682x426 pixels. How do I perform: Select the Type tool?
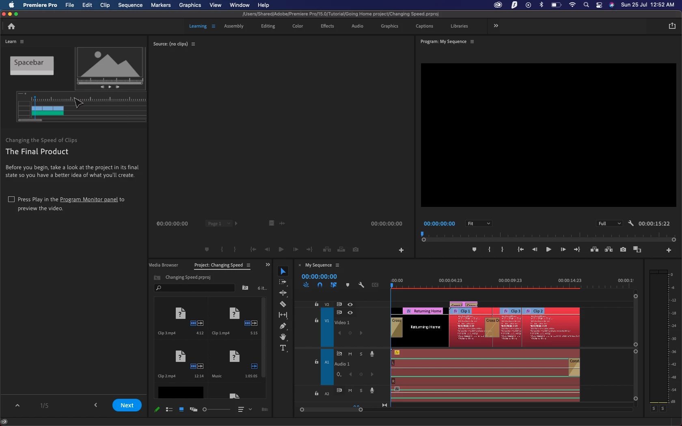283,348
